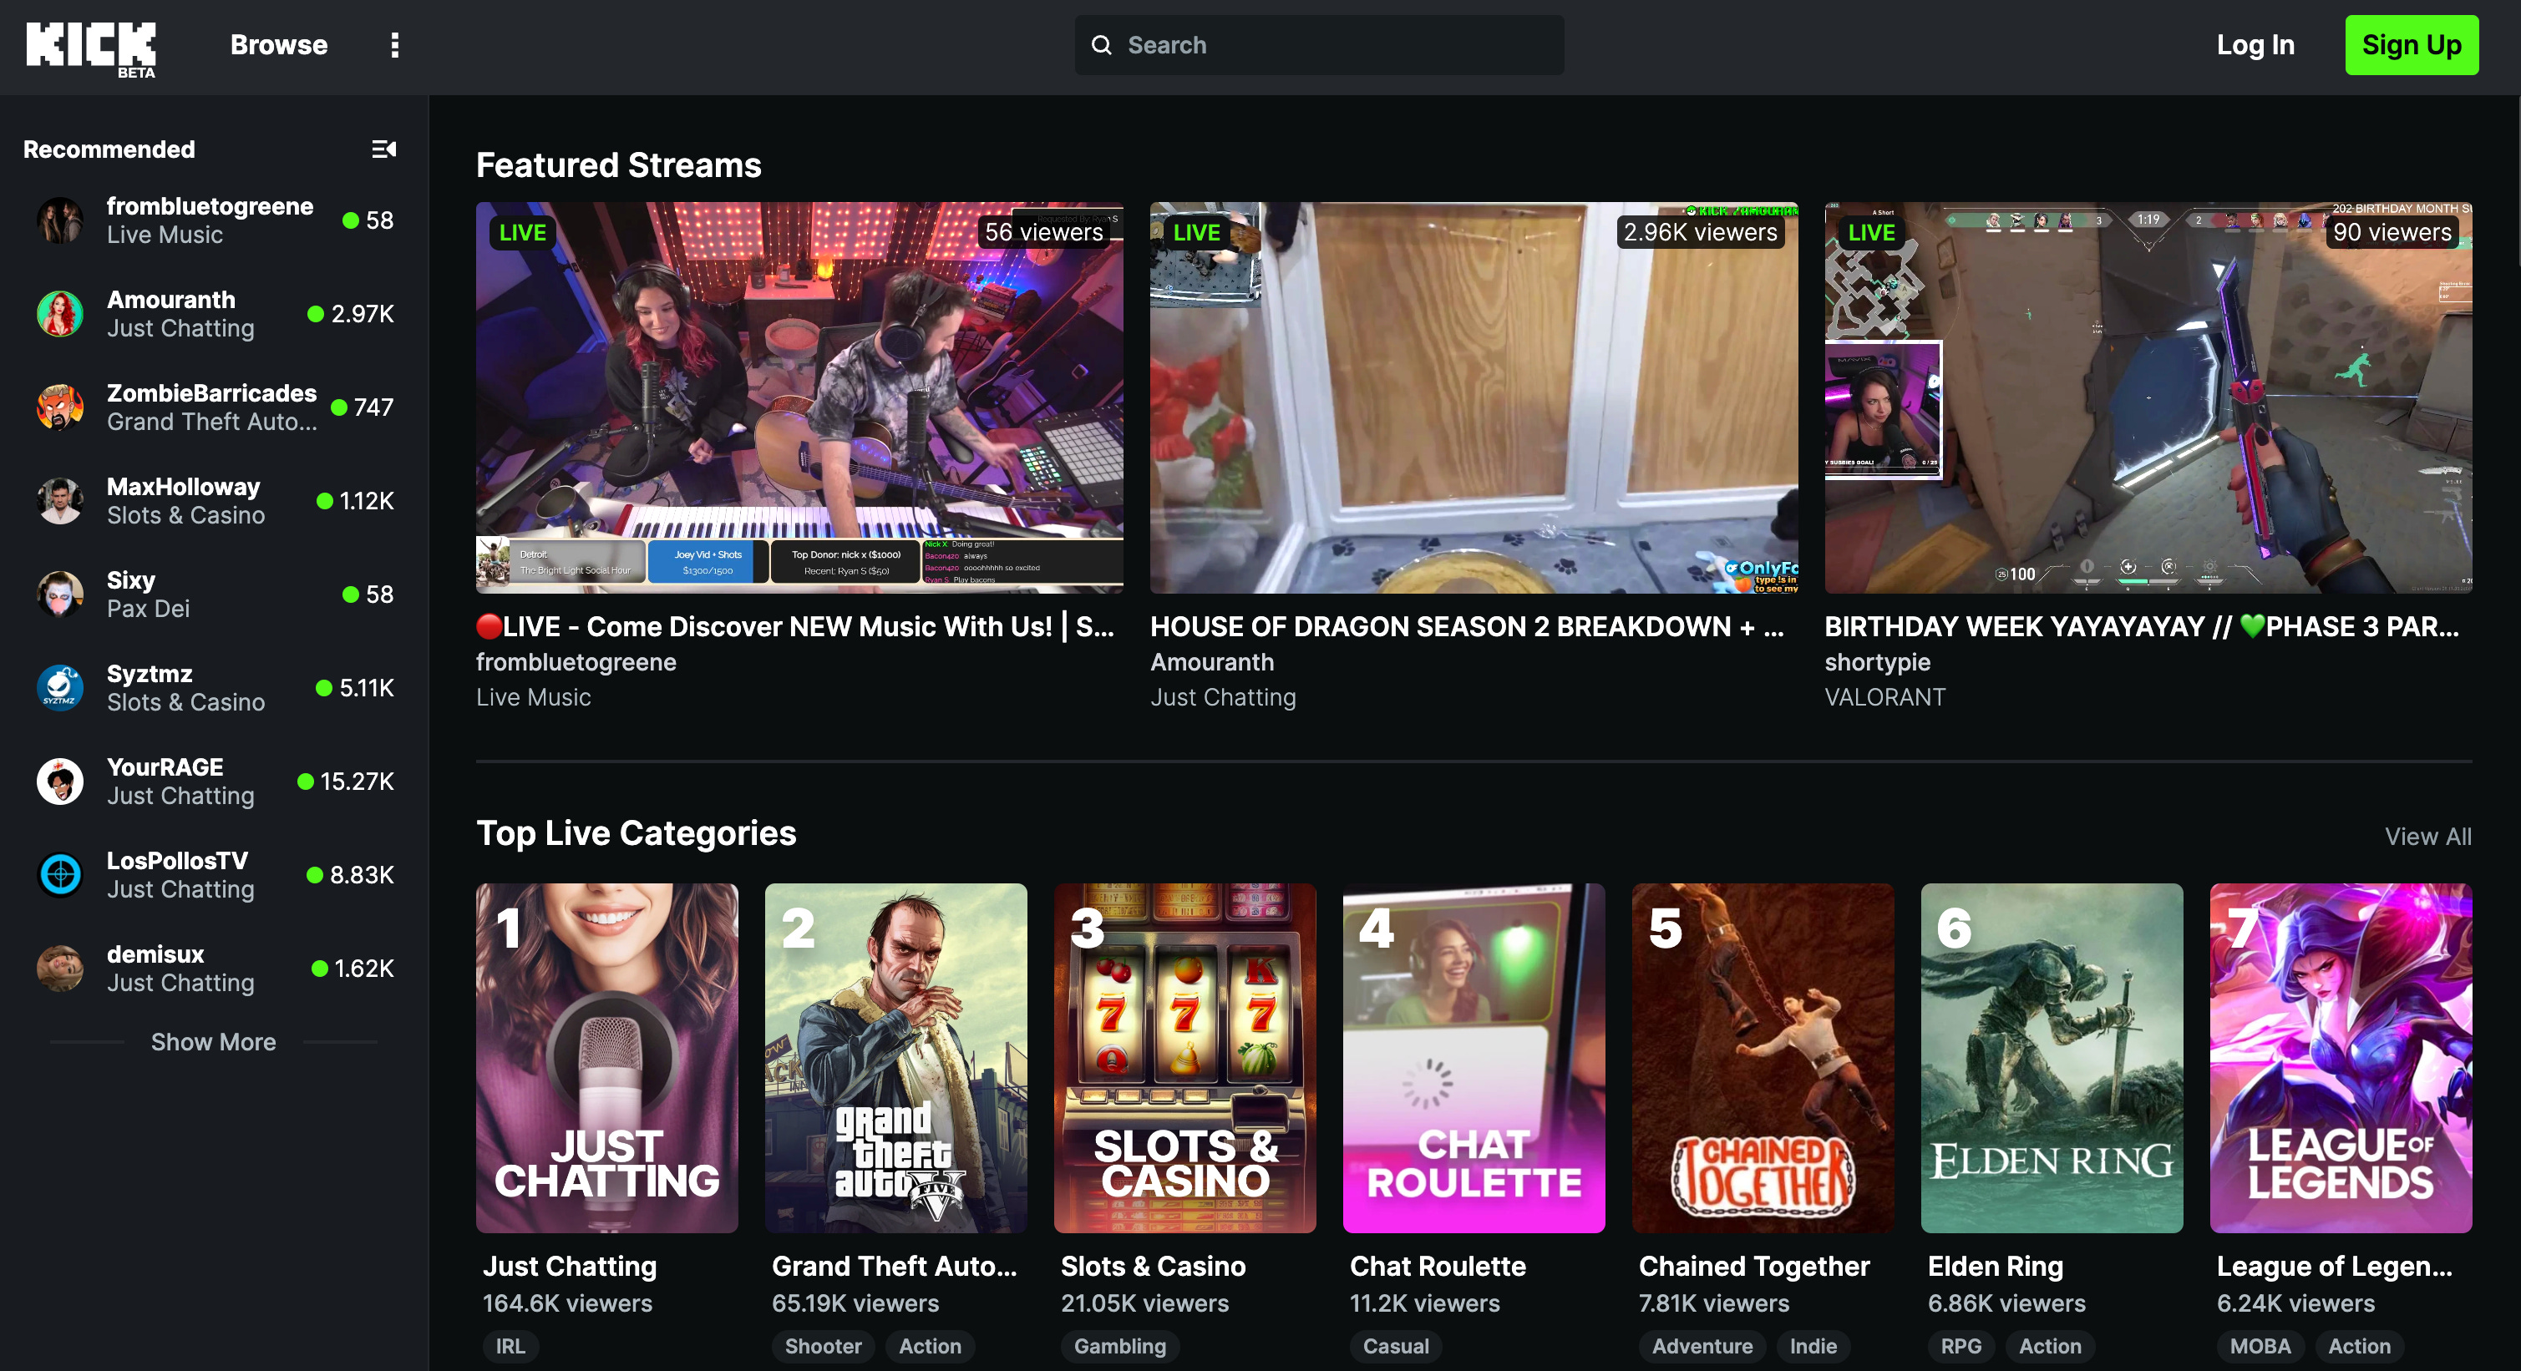Click Log In
The width and height of the screenshot is (2521, 1371).
[x=2255, y=45]
